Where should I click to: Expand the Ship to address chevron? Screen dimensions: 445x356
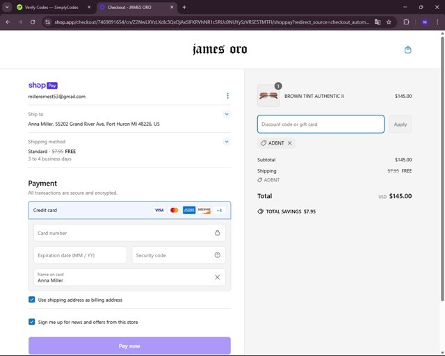coord(227,114)
